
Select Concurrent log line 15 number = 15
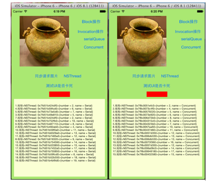coord(156,154)
